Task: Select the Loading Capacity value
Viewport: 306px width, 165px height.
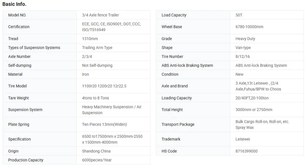Action: (x=252, y=98)
